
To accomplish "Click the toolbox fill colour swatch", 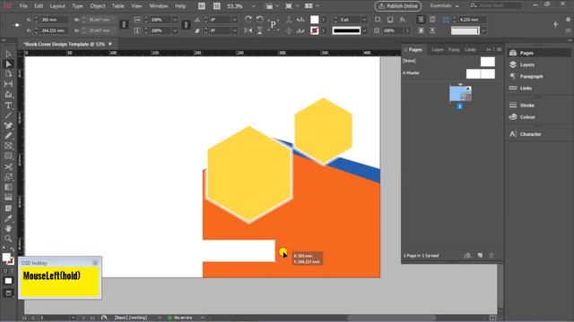I will pyautogui.click(x=6, y=258).
